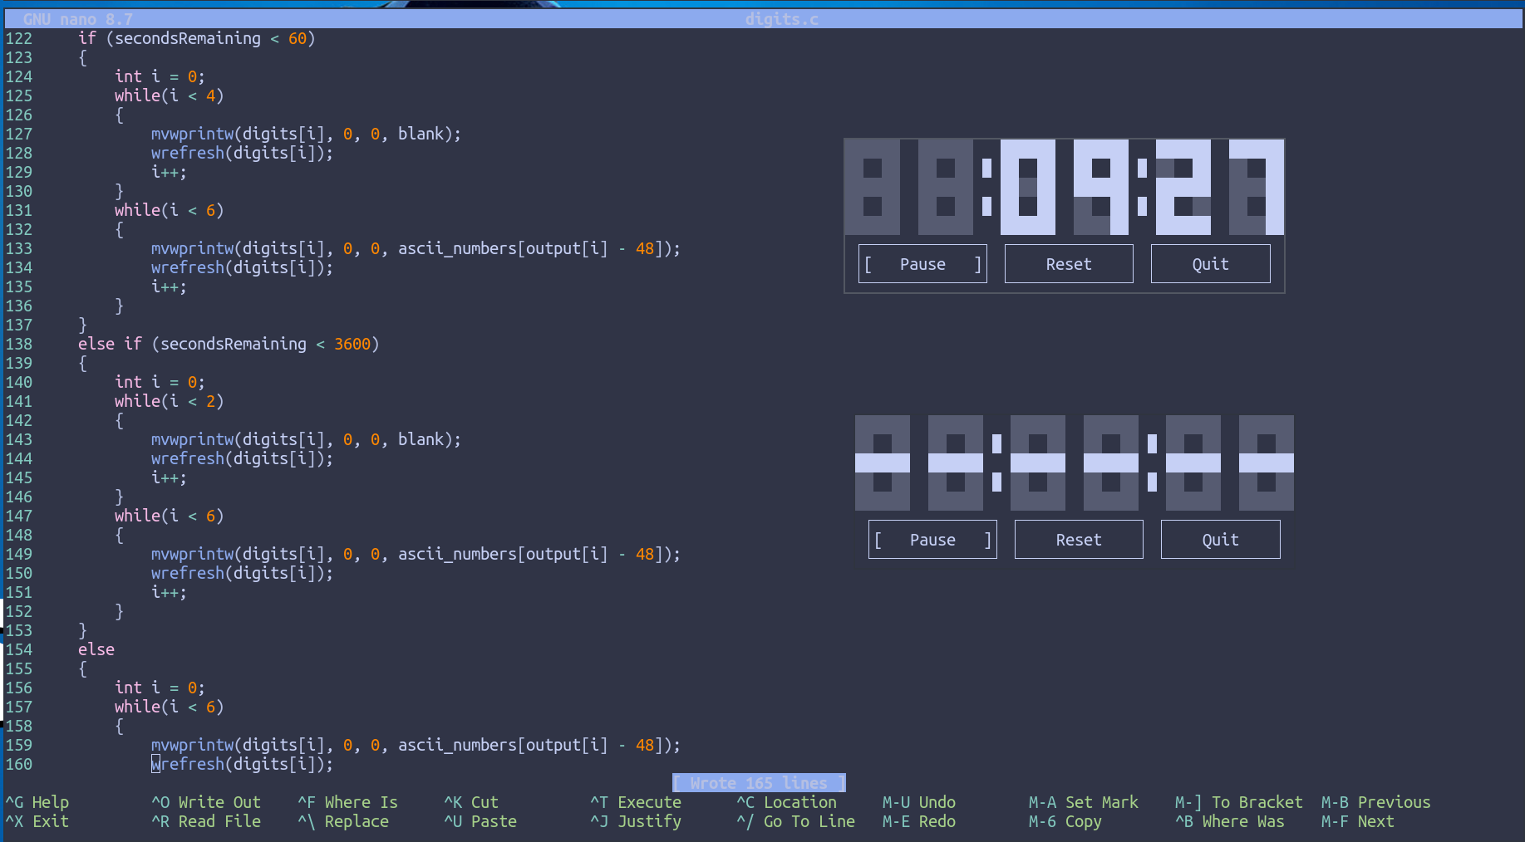The height and width of the screenshot is (842, 1525).
Task: Click the digits.c filename in nano's title bar
Action: [x=782, y=19]
